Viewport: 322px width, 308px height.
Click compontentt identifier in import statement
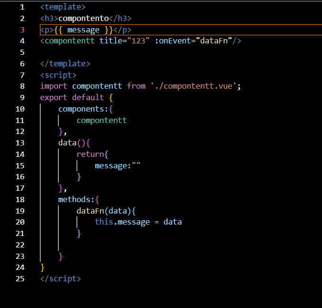point(97,86)
